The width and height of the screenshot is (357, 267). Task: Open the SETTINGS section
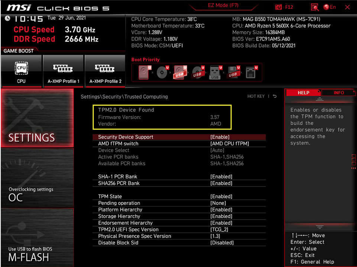38,118
